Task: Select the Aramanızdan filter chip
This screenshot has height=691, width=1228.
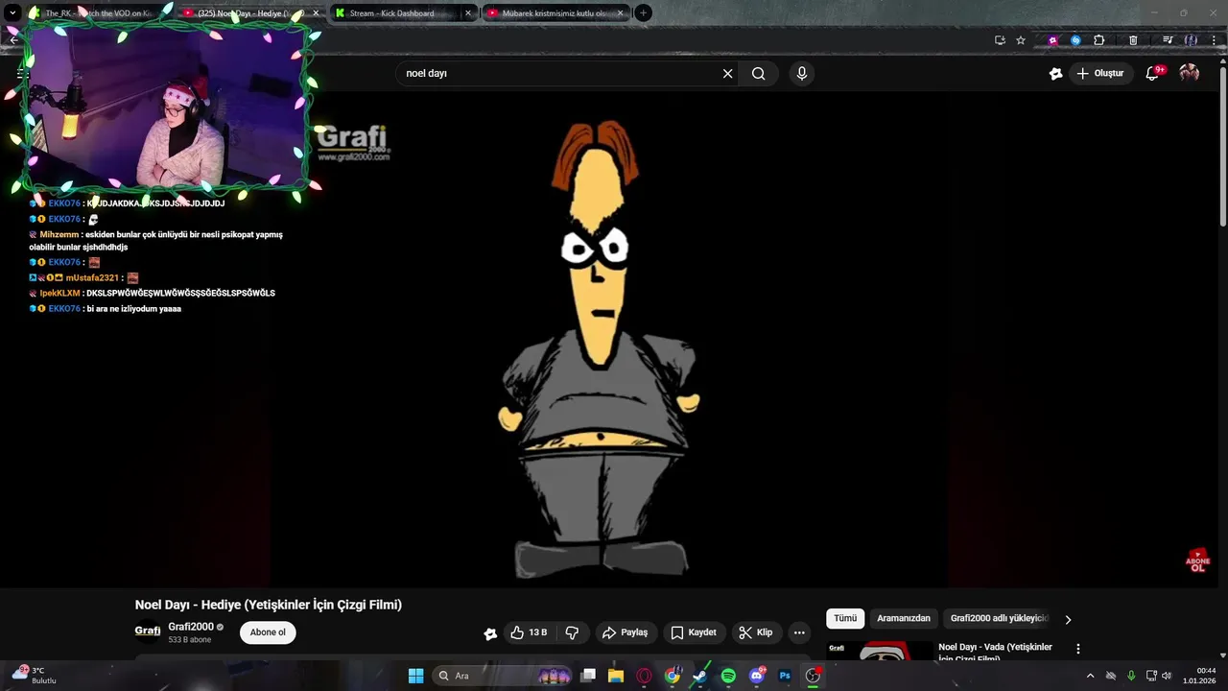Action: tap(904, 619)
